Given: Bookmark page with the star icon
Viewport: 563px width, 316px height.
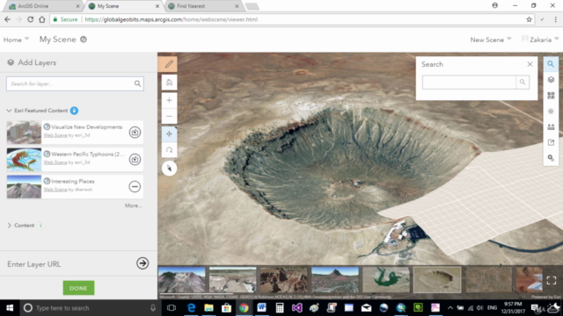Looking at the screenshot, I should 529,19.
